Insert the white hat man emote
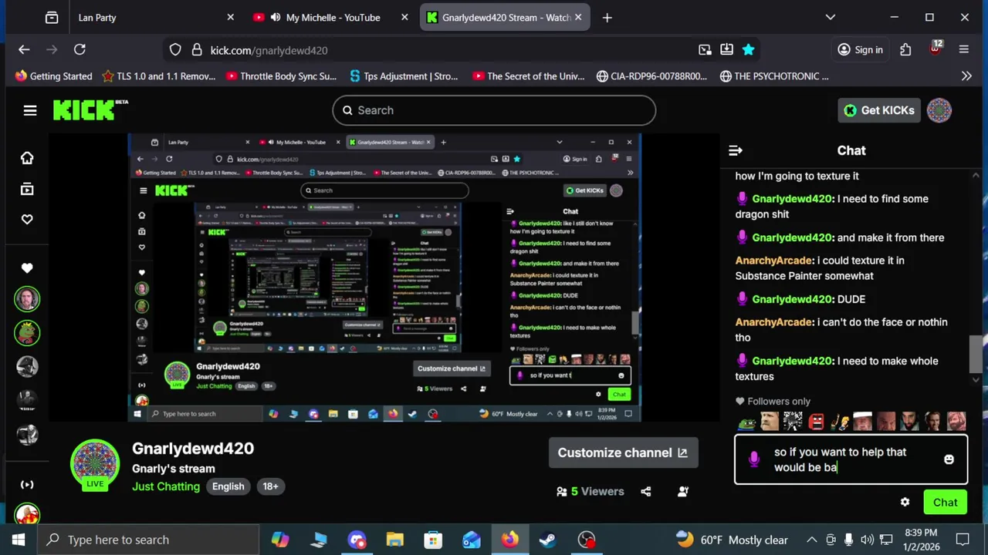The height and width of the screenshot is (555, 988). click(x=863, y=421)
